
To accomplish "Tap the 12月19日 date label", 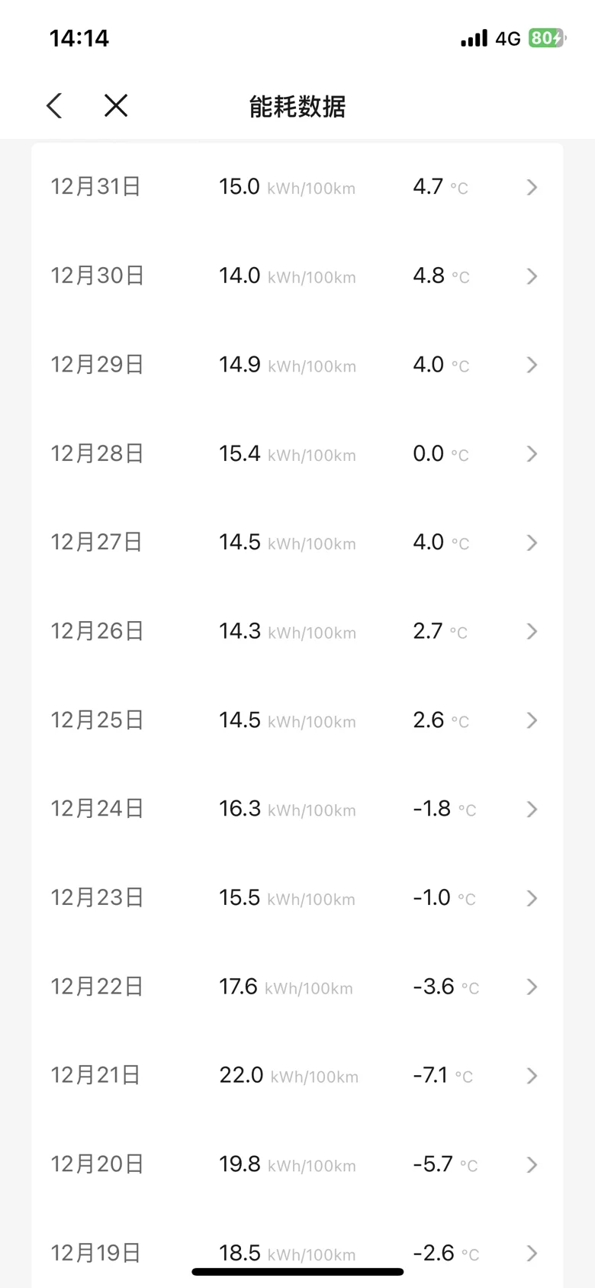I will 96,1253.
